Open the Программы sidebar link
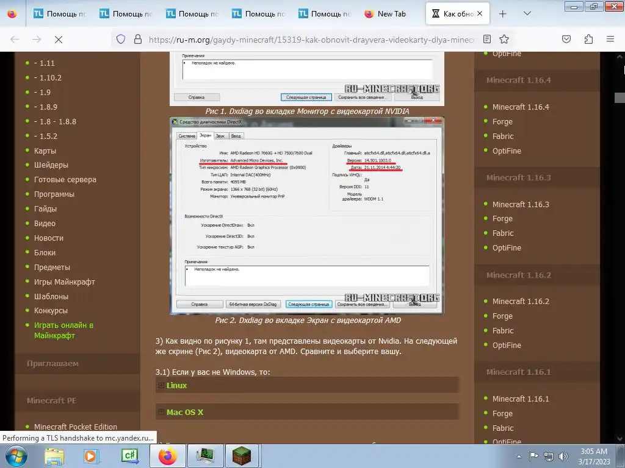This screenshot has width=625, height=468. [x=54, y=194]
